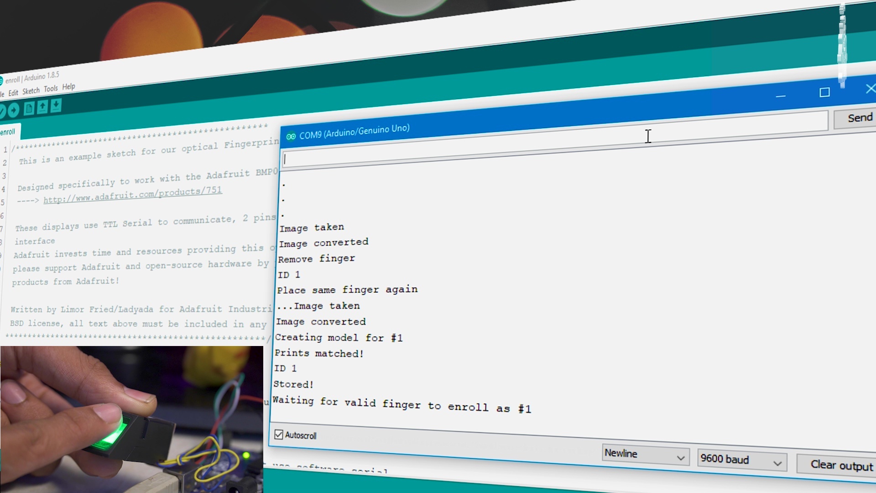The width and height of the screenshot is (876, 493).
Task: Click 'Remove finger' output line
Action: pyautogui.click(x=317, y=259)
